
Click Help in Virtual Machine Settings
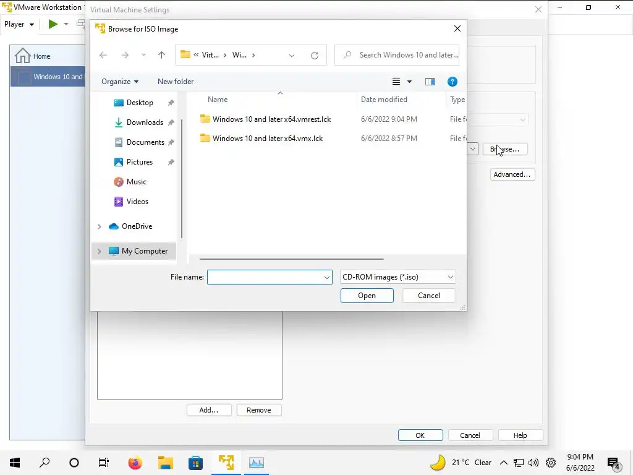(x=520, y=435)
